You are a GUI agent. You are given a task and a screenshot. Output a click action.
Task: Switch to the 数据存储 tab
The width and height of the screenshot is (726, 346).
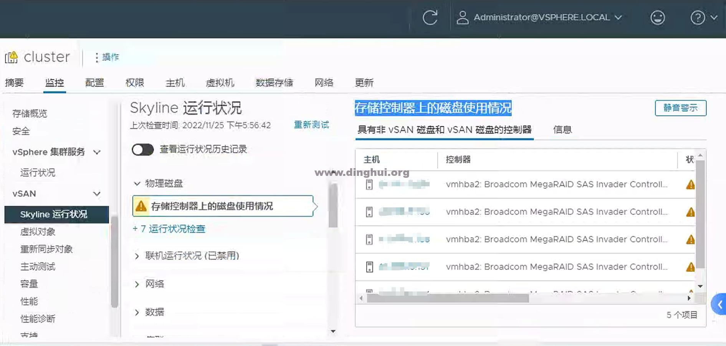tap(274, 83)
